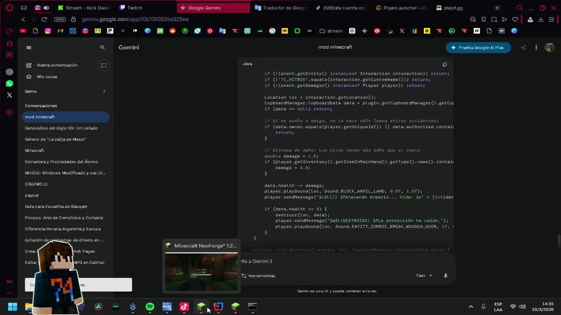Image resolution: width=561 pixels, height=315 pixels.
Task: Open the browser zoom control icon
Action: [473, 19]
